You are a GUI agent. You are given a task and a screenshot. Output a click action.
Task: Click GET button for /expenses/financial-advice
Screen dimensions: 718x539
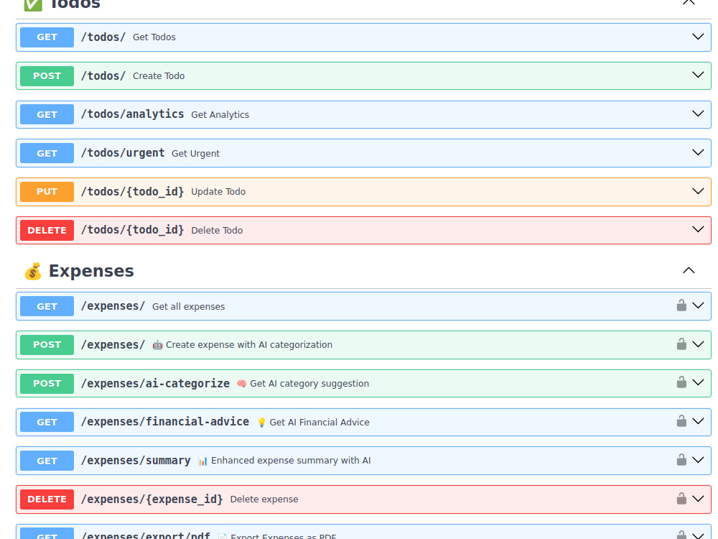tap(47, 422)
